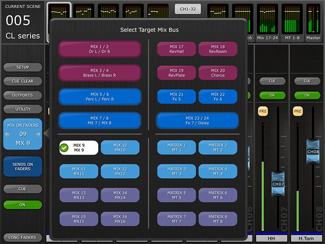The height and width of the screenshot is (244, 325).
Task: Turn off the green ON button for CH08
Action: coord(307,95)
